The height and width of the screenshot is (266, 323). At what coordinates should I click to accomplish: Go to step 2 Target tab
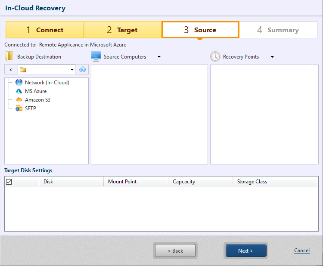(x=122, y=30)
